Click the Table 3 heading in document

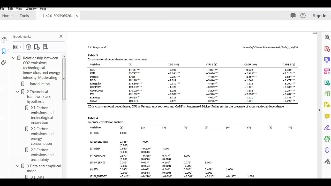93,55
